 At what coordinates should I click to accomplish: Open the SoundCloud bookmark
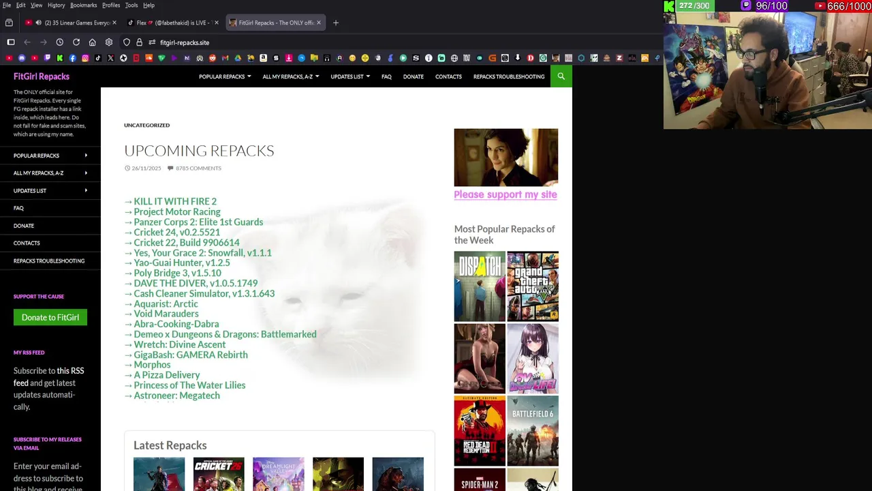click(149, 58)
